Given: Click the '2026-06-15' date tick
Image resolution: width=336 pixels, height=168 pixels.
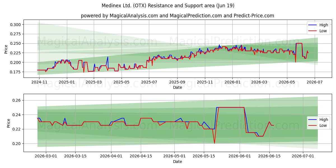Looking at the screenshot, I should (269, 157).
